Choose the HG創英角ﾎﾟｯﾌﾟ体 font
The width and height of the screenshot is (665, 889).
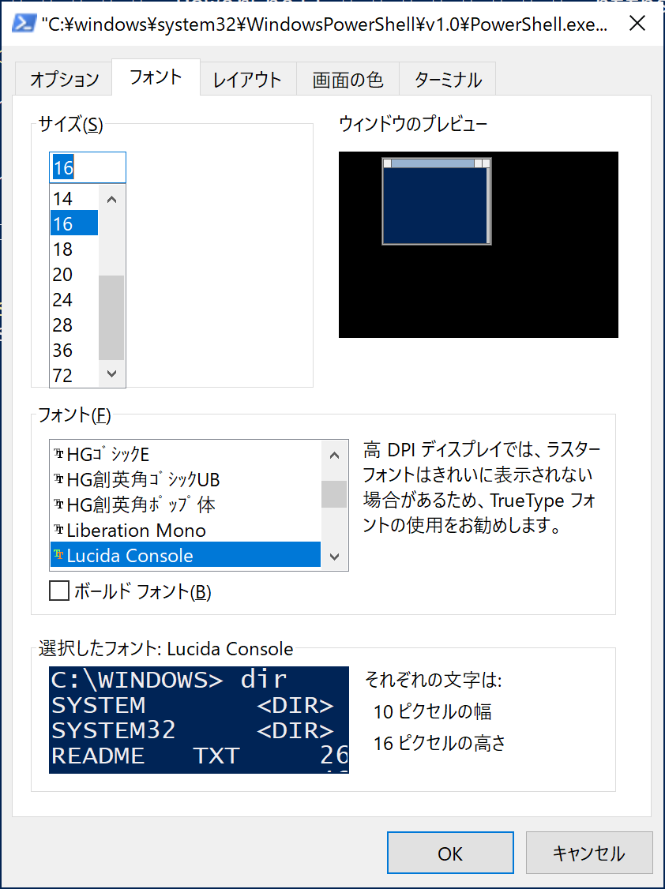(186, 505)
